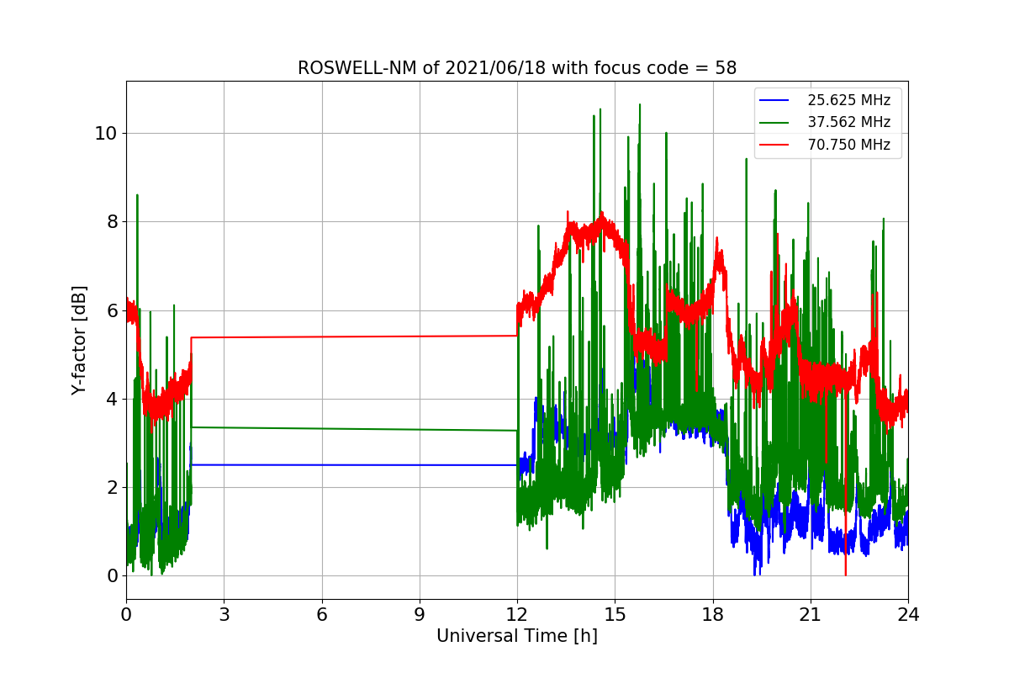Viewport: 1009px width, 673px height.
Task: Click y-axis tick label 6
Action: tap(111, 310)
